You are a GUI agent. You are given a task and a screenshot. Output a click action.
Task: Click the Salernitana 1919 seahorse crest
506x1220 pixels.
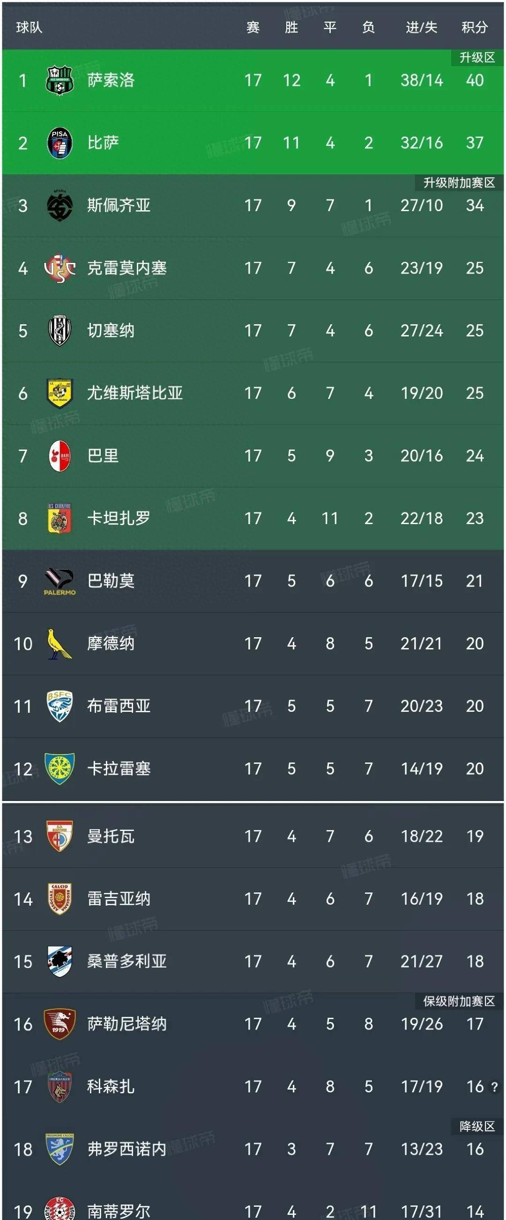[x=60, y=1024]
